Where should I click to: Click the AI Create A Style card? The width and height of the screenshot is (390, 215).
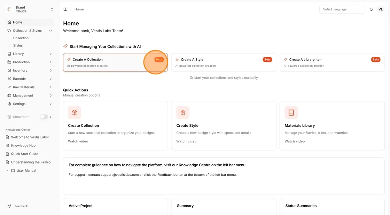224,62
